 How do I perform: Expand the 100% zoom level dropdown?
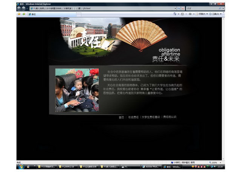coord(220,163)
